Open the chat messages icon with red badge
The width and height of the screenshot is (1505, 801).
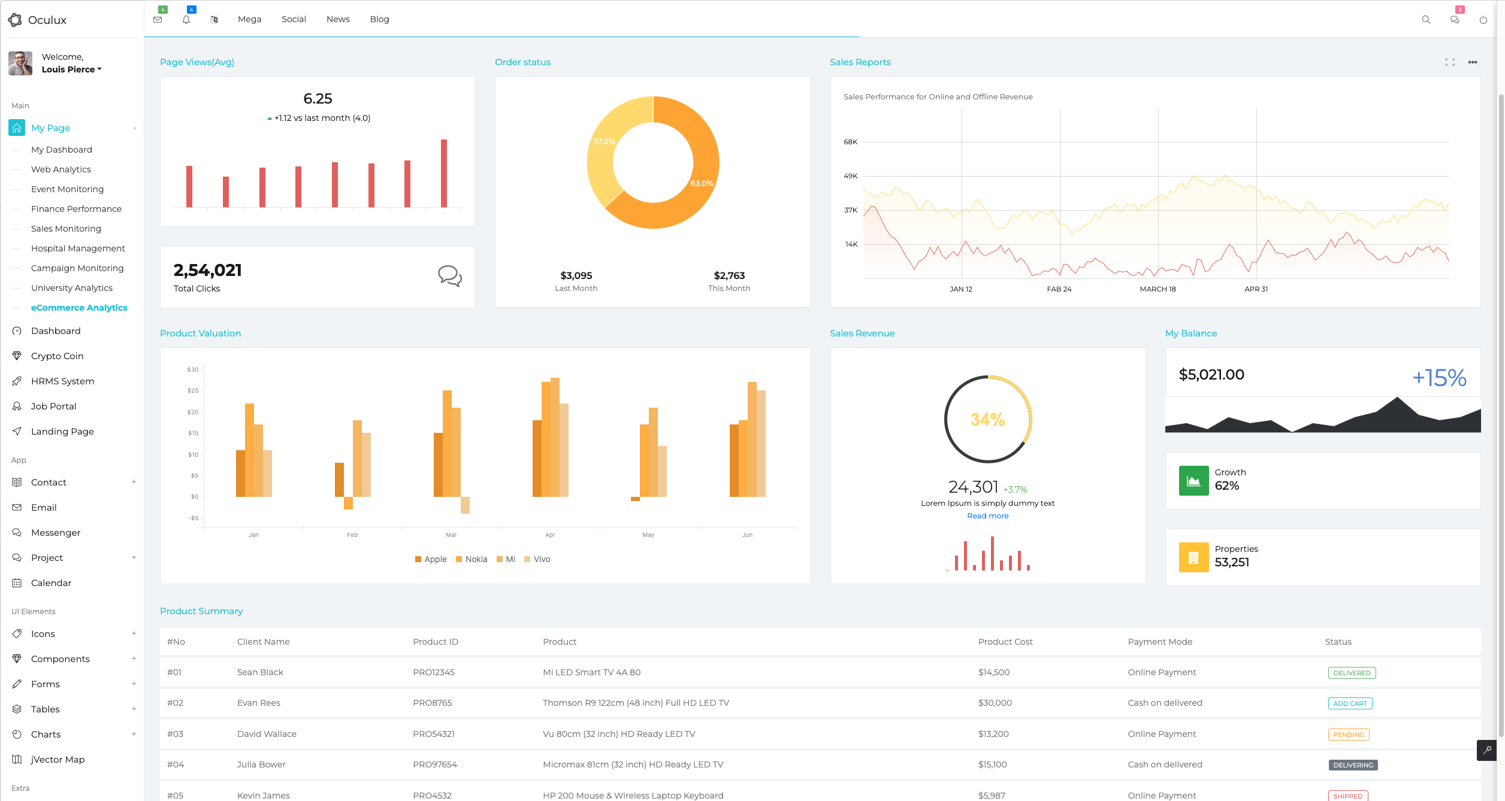[x=1455, y=20]
